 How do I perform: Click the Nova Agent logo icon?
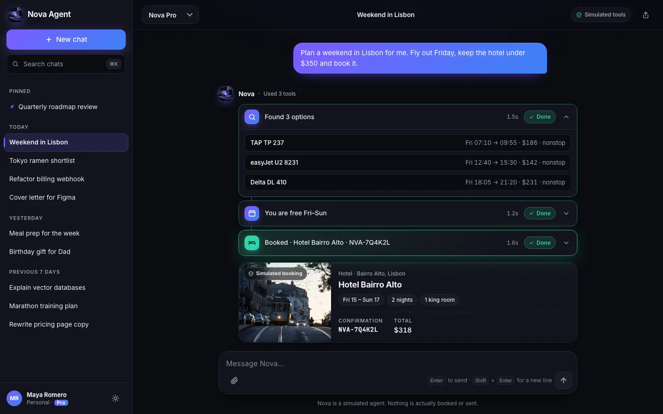pyautogui.click(x=15, y=15)
